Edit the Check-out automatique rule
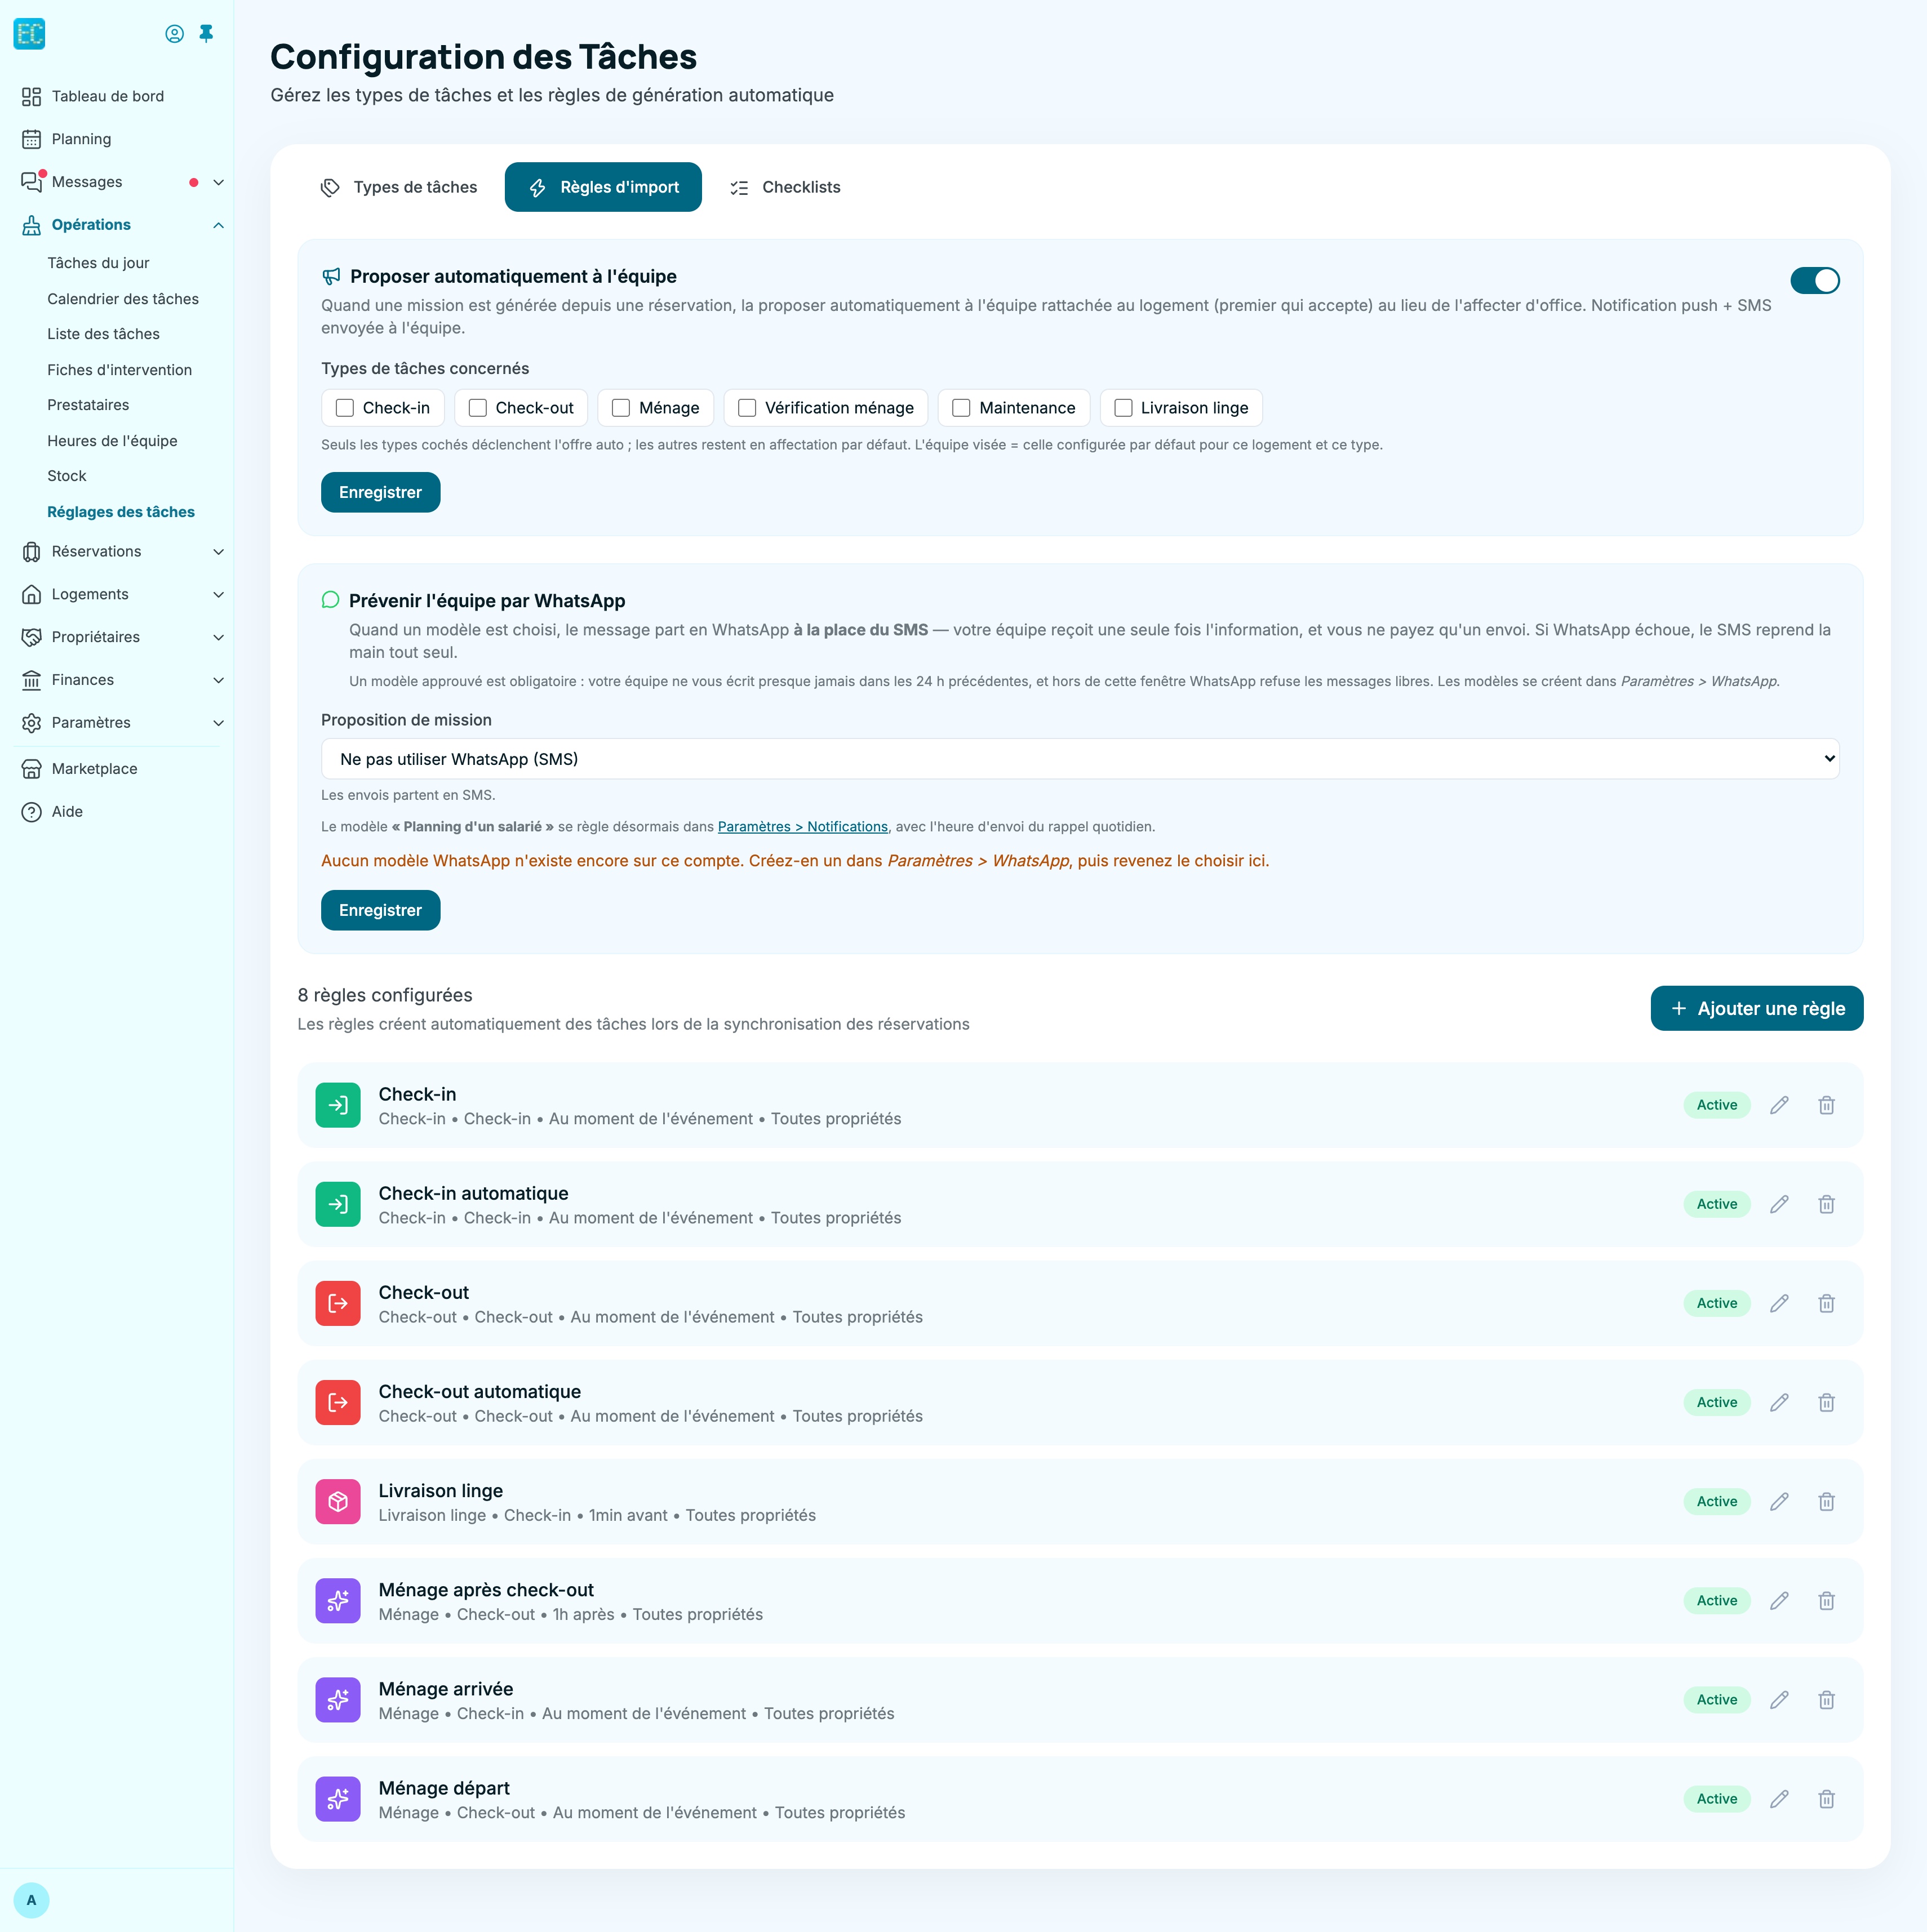The width and height of the screenshot is (1927, 1932). coord(1779,1402)
